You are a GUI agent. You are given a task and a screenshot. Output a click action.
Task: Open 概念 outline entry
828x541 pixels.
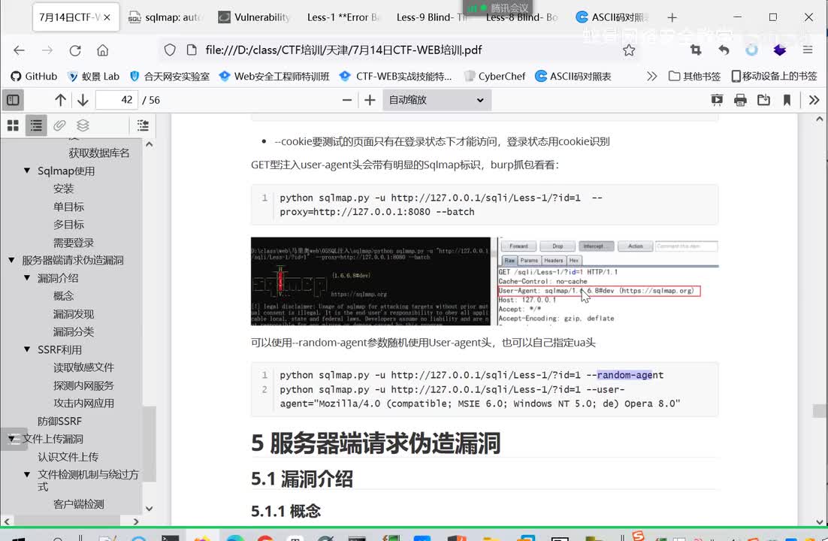(63, 296)
